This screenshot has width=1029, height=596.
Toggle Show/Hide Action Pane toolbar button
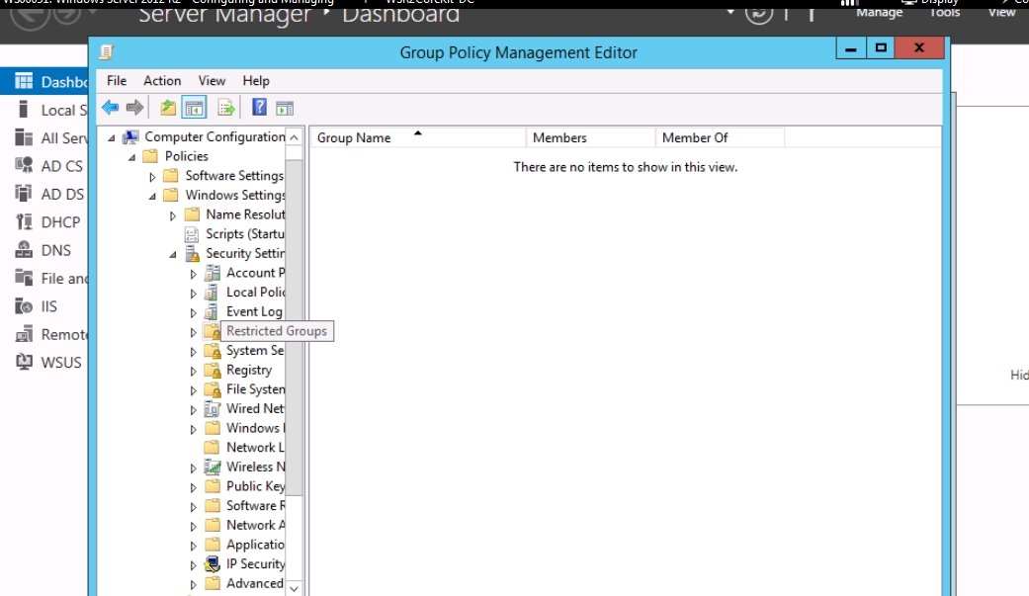pyautogui.click(x=285, y=108)
